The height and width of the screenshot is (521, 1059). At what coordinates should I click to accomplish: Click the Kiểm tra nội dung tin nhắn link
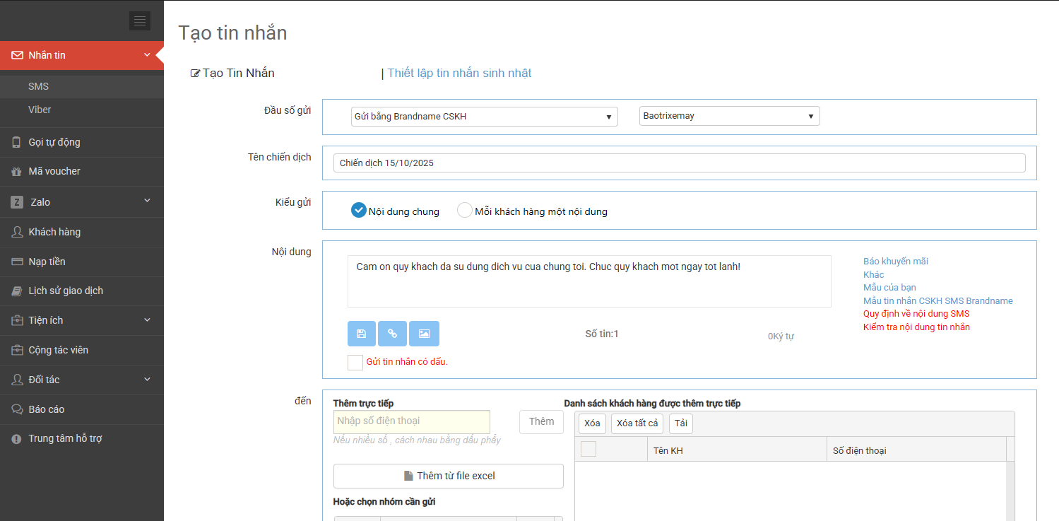tap(916, 327)
